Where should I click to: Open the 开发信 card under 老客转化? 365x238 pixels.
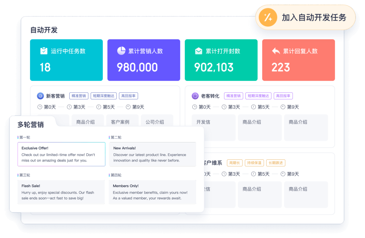pos(214,128)
